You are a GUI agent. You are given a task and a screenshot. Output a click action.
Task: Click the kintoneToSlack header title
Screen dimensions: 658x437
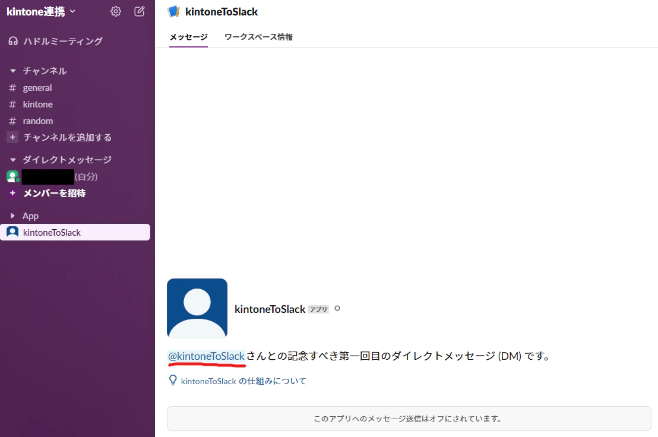221,12
